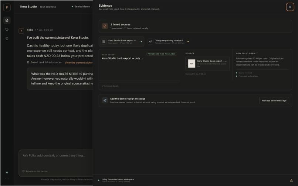This screenshot has height=186, width=298.
Task: Expand Technical details
Action: point(110,86)
